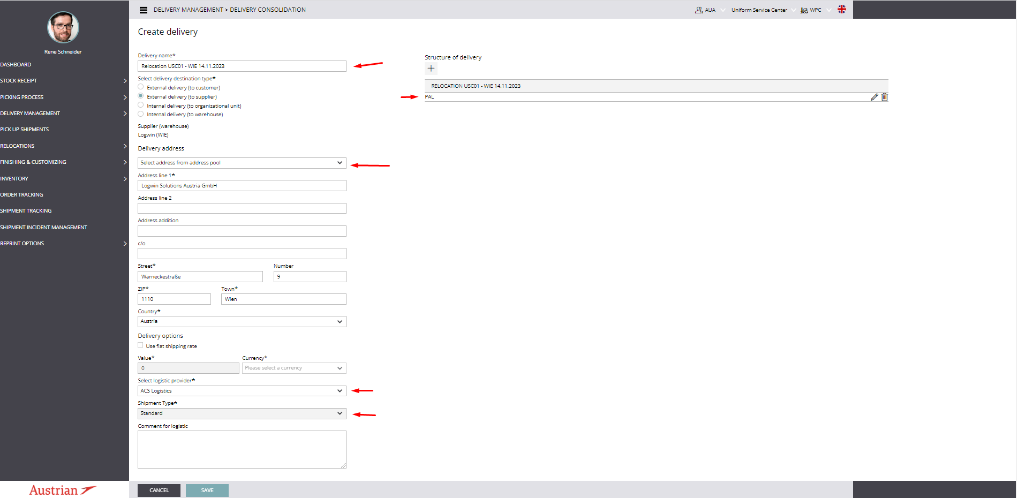Click the UK flag language icon

click(842, 10)
